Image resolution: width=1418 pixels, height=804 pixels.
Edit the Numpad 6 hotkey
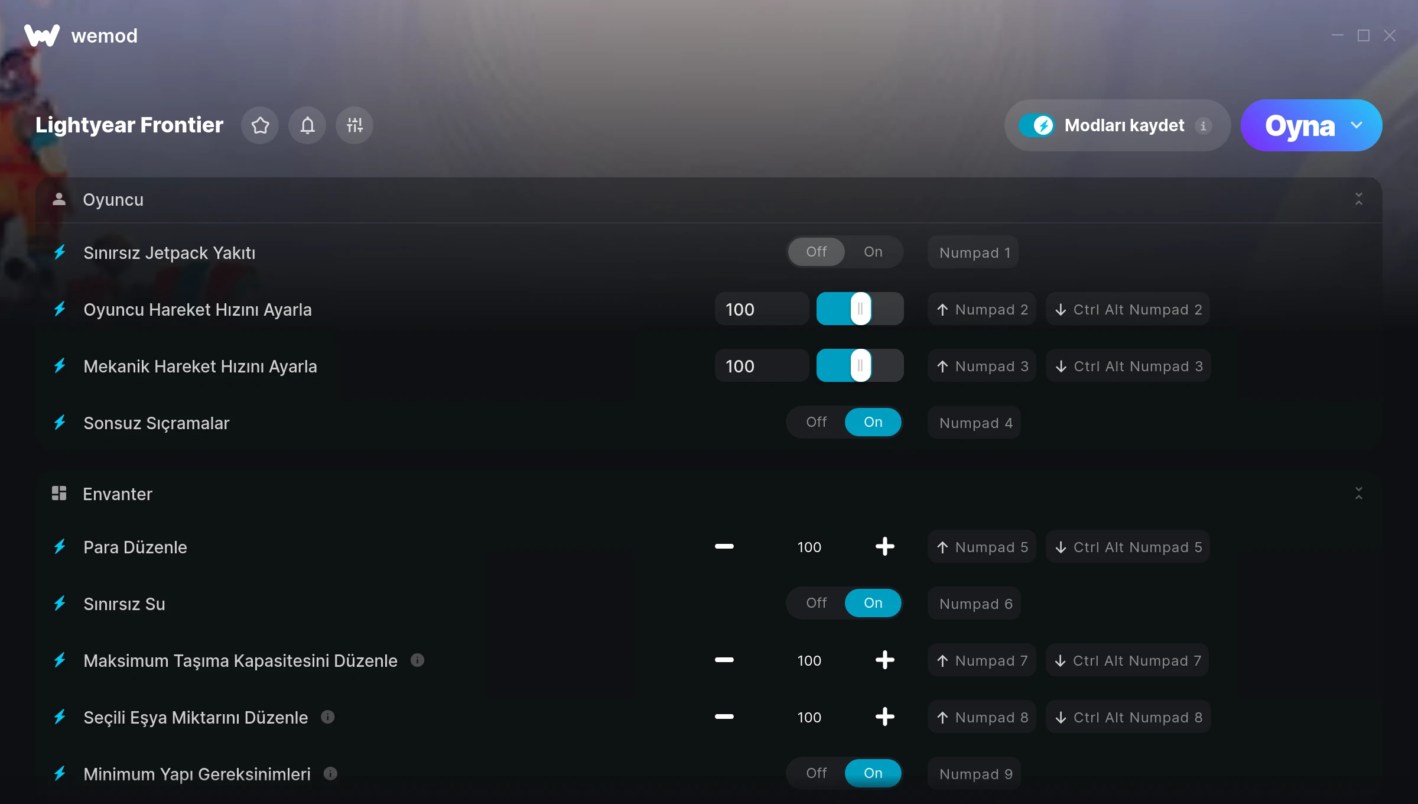(x=975, y=604)
